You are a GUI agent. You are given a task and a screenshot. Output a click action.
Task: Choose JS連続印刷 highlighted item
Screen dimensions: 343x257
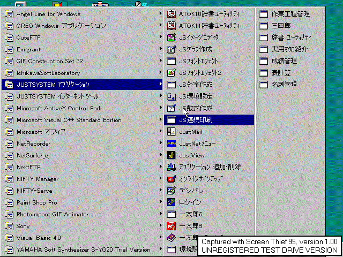click(x=209, y=120)
